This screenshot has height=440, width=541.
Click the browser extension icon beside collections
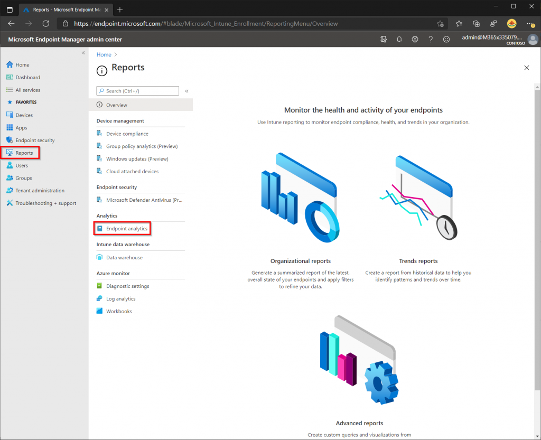click(x=494, y=24)
